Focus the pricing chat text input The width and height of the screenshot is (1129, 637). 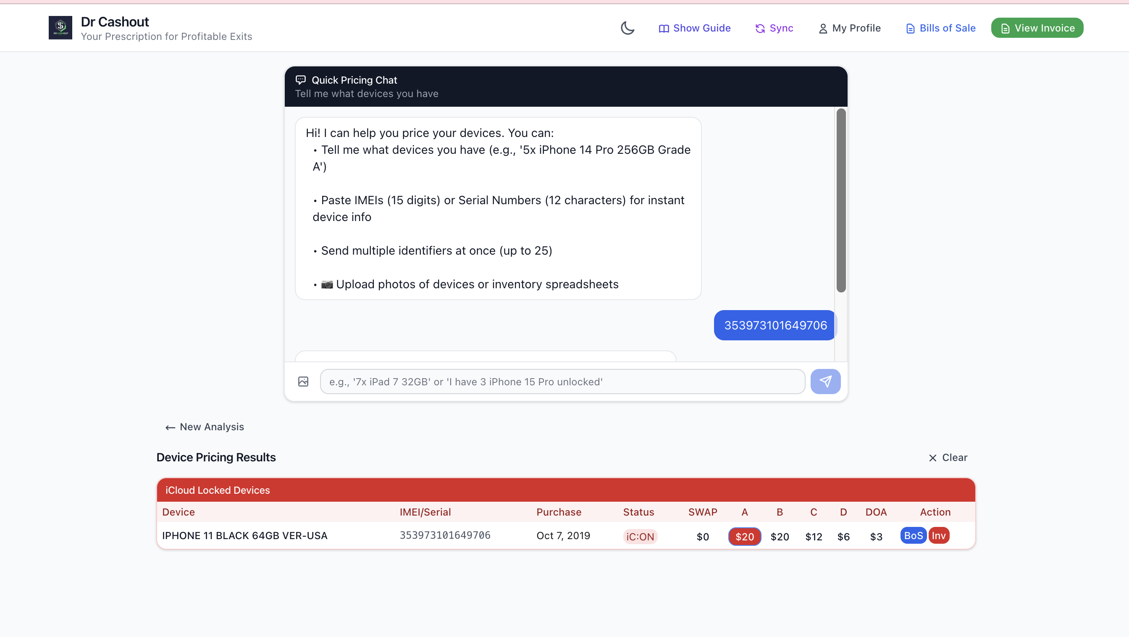562,382
